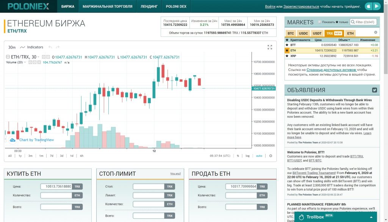Click the TradingView cloud logo
388x222 pixels.
tap(13, 140)
